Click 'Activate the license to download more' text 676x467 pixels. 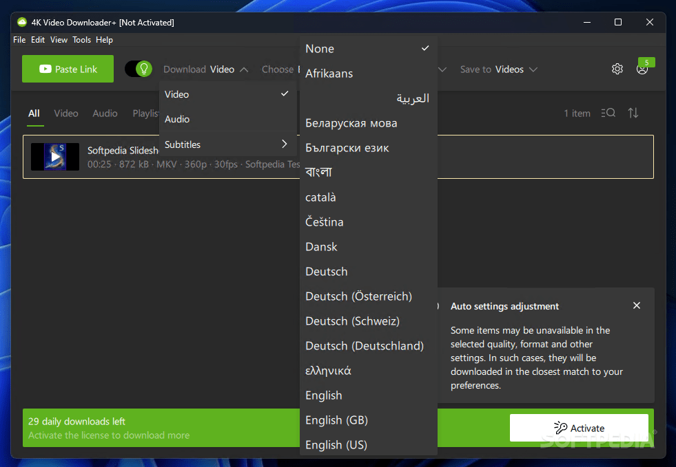[x=109, y=435]
